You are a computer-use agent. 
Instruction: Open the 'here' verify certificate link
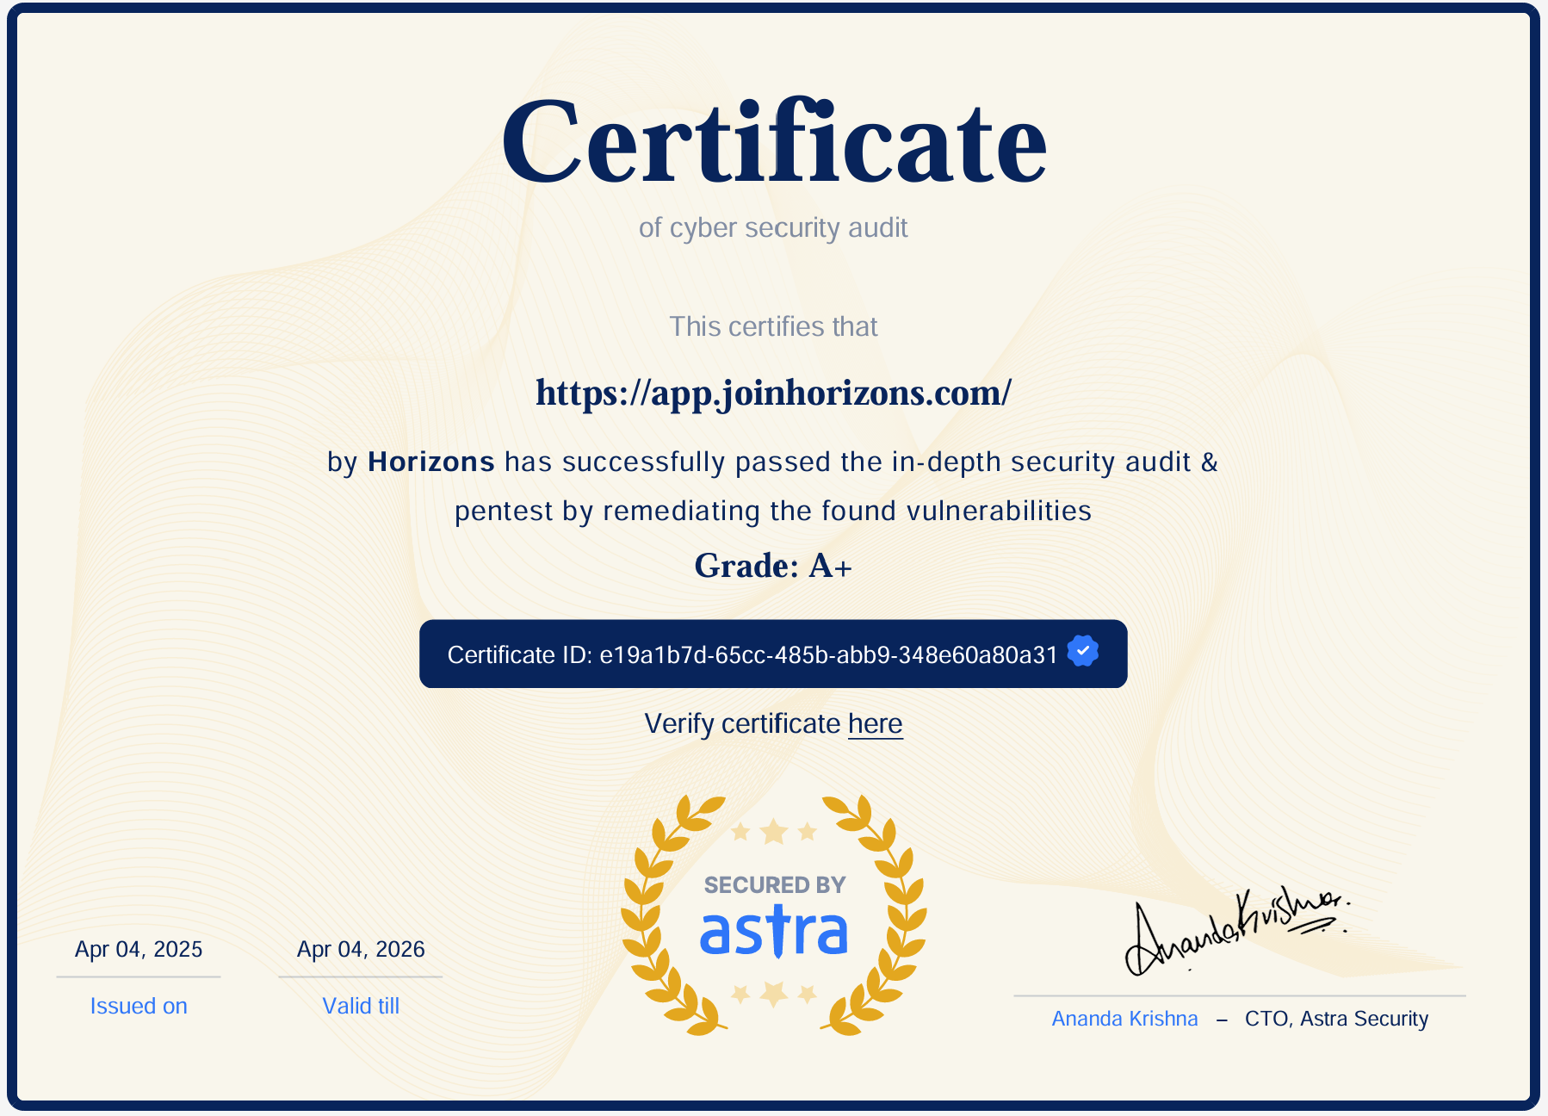point(875,724)
